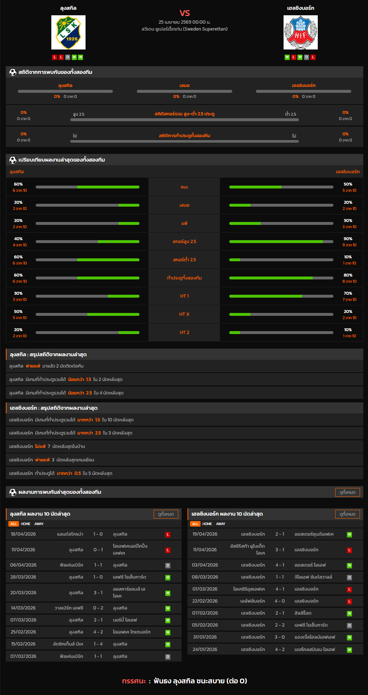The image size is (368, 695).
Task: Click the Helsingborg HIF team crest
Action: point(300,32)
